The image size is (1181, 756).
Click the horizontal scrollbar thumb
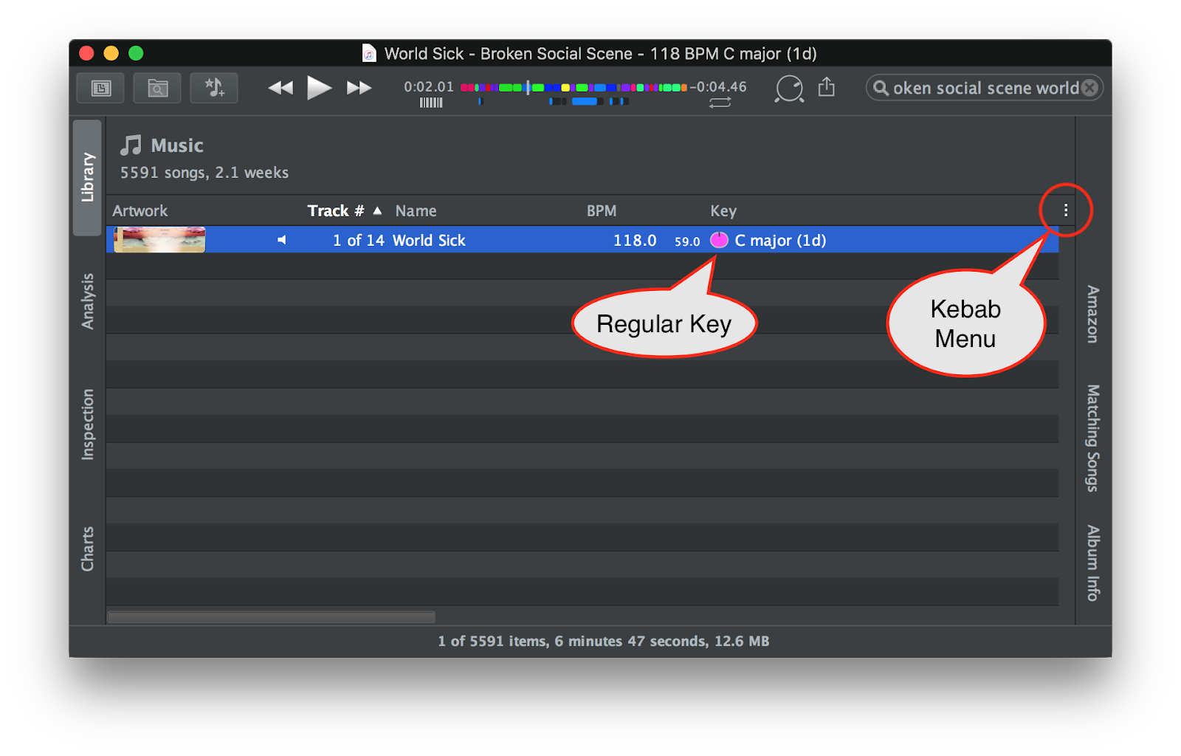(x=272, y=616)
